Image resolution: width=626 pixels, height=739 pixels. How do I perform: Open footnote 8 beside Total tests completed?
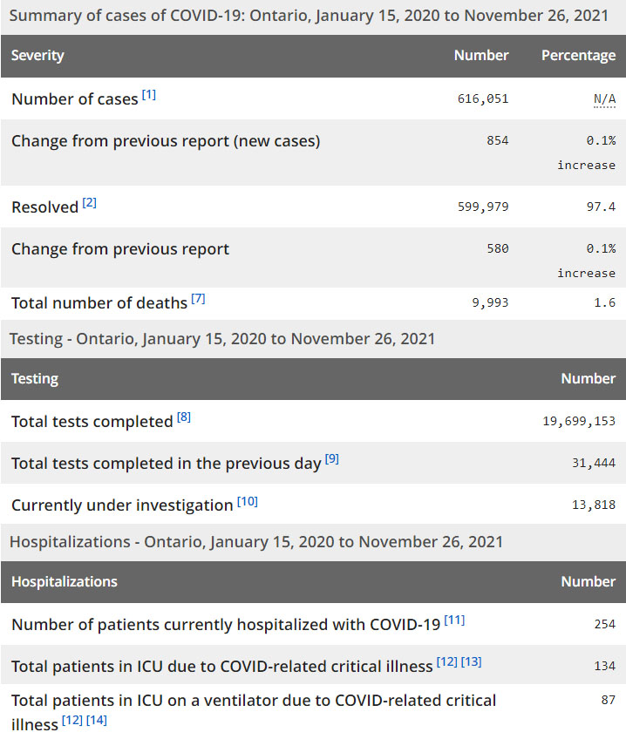[184, 417]
